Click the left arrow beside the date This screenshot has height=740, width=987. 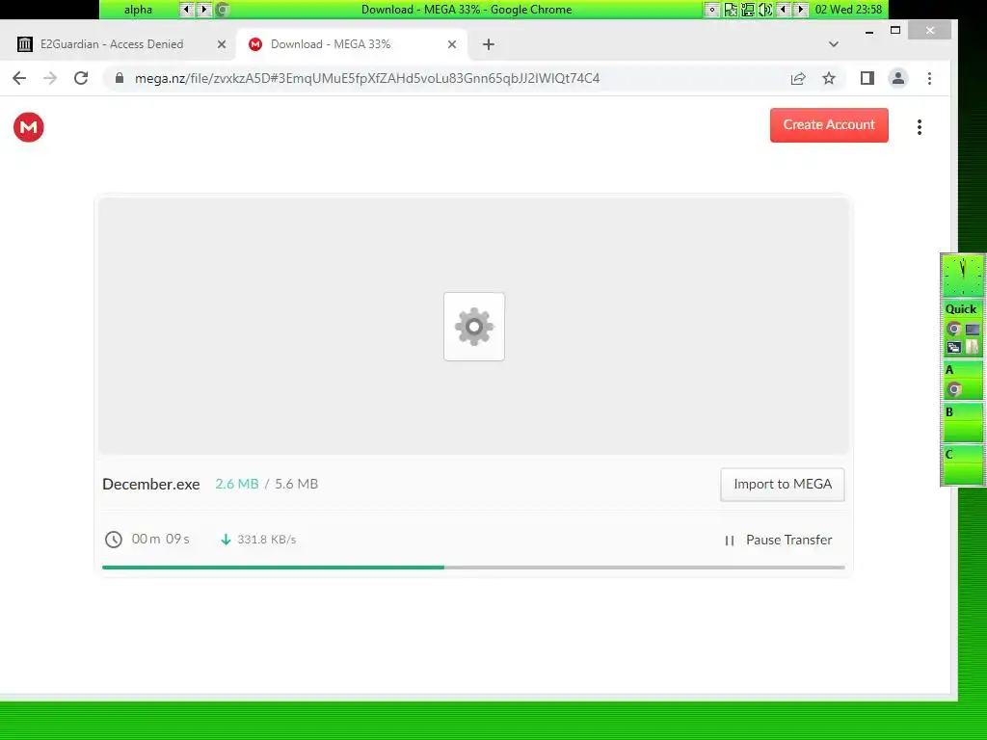783,10
